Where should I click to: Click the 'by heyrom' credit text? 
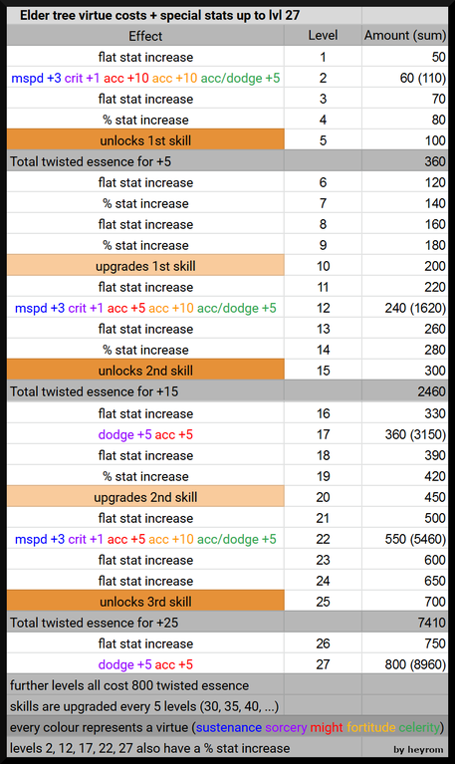coord(418,749)
